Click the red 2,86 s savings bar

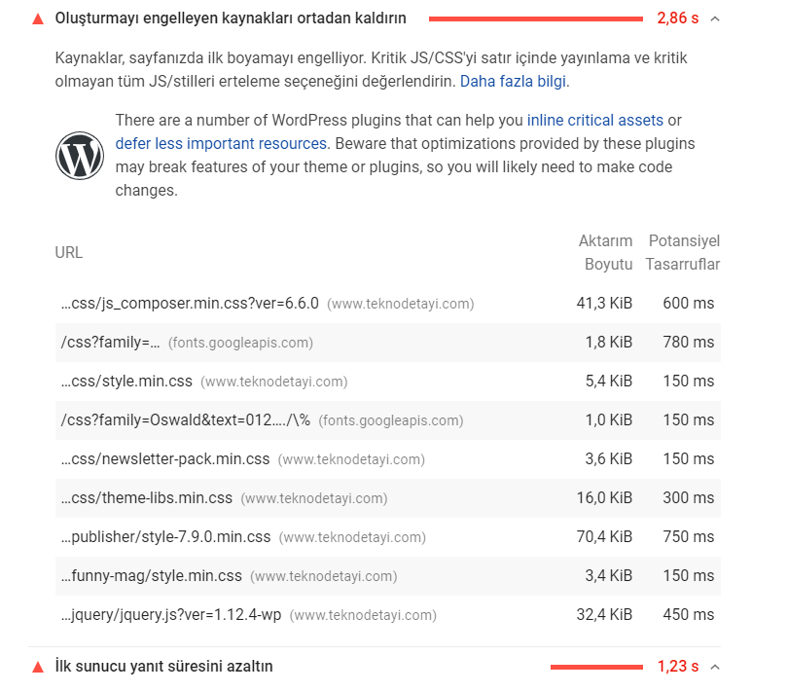pyautogui.click(x=536, y=19)
